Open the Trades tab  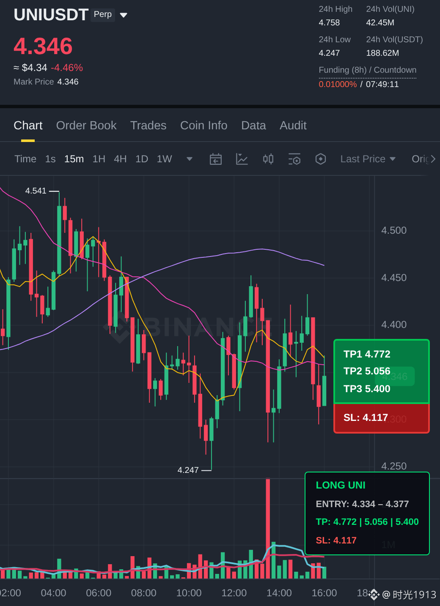[148, 126]
